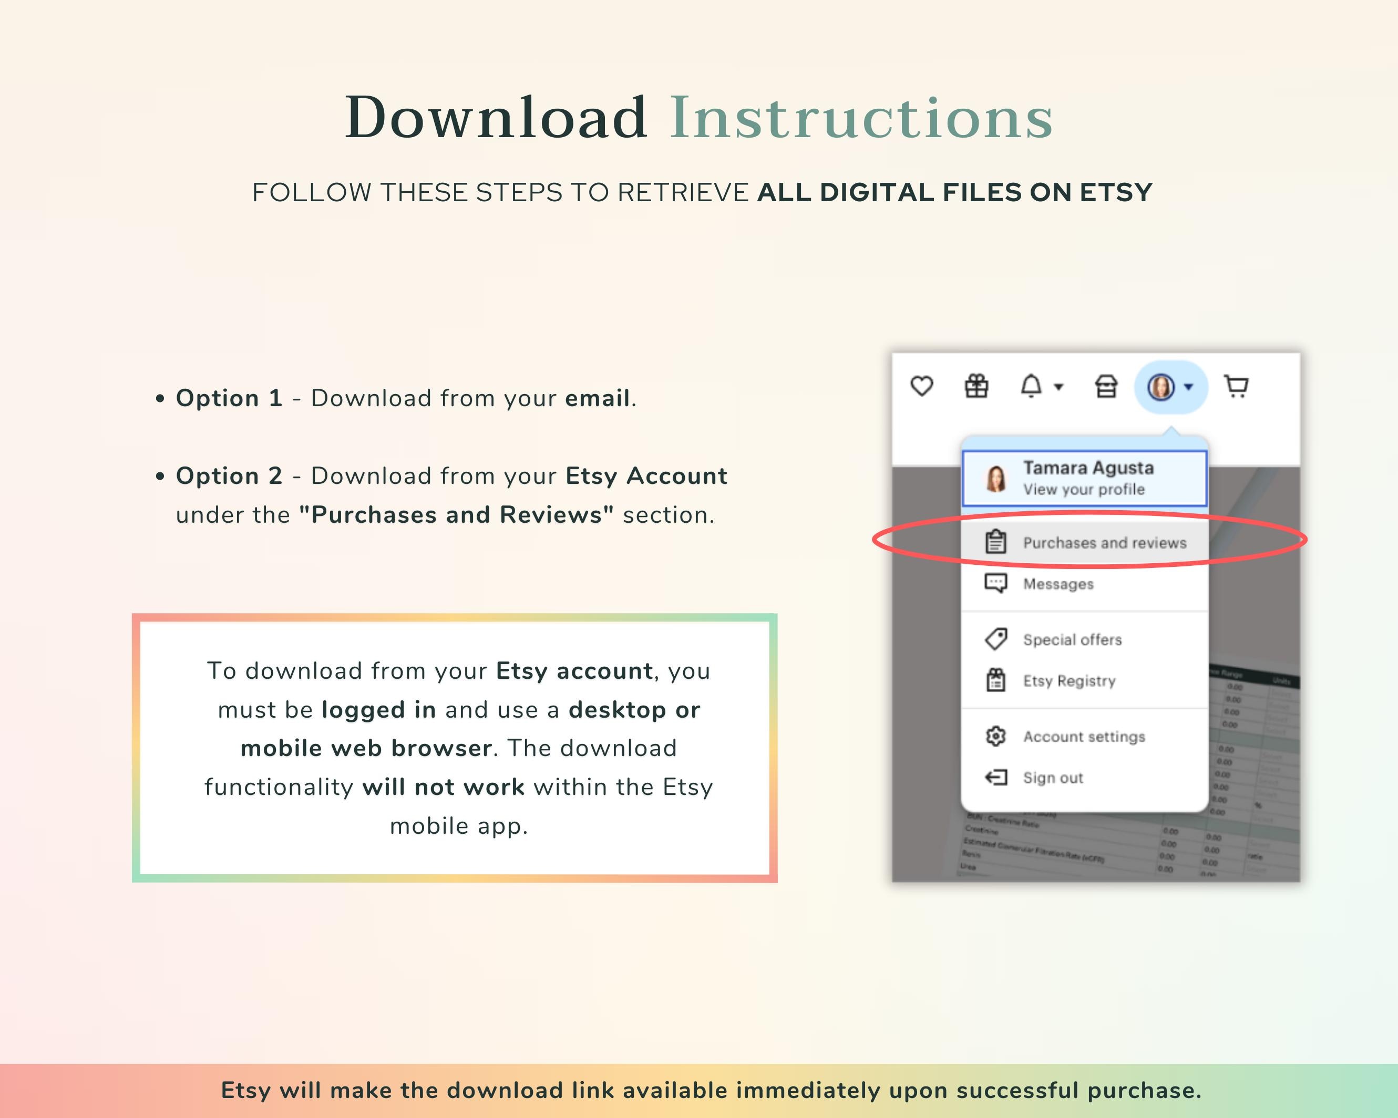
Task: Select the speech bubble icon next to Messages
Action: 995,584
